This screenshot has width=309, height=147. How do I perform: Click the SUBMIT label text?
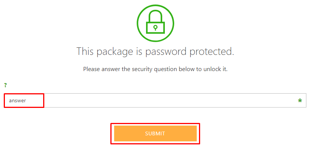pos(155,133)
